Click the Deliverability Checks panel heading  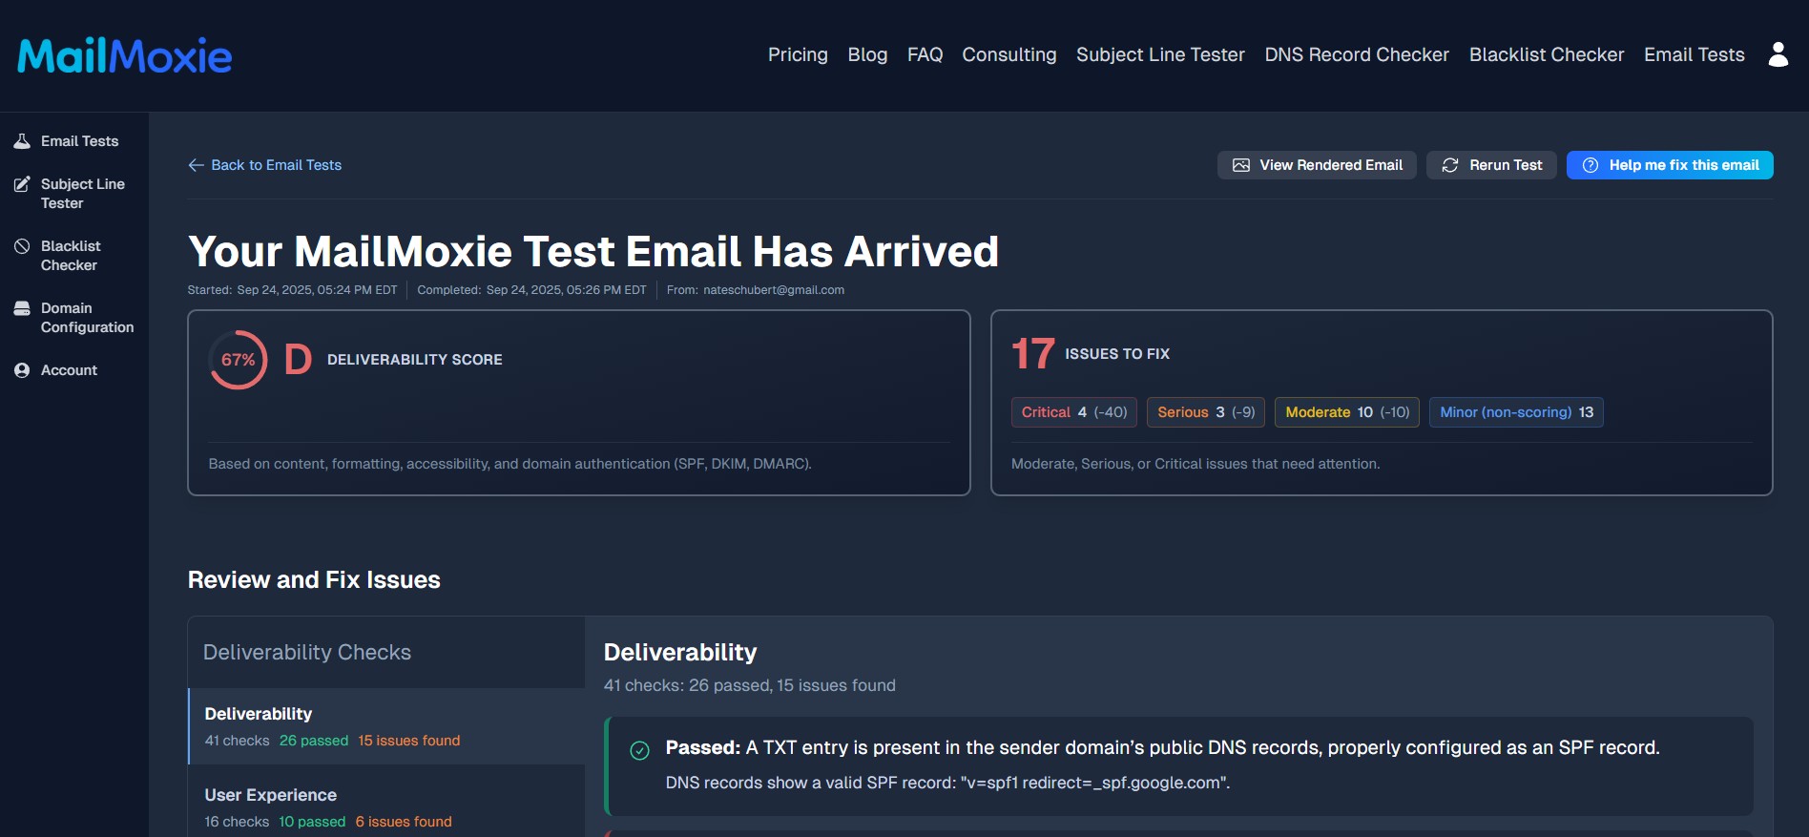(307, 653)
